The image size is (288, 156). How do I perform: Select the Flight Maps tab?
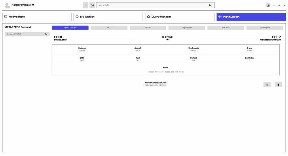187,28
